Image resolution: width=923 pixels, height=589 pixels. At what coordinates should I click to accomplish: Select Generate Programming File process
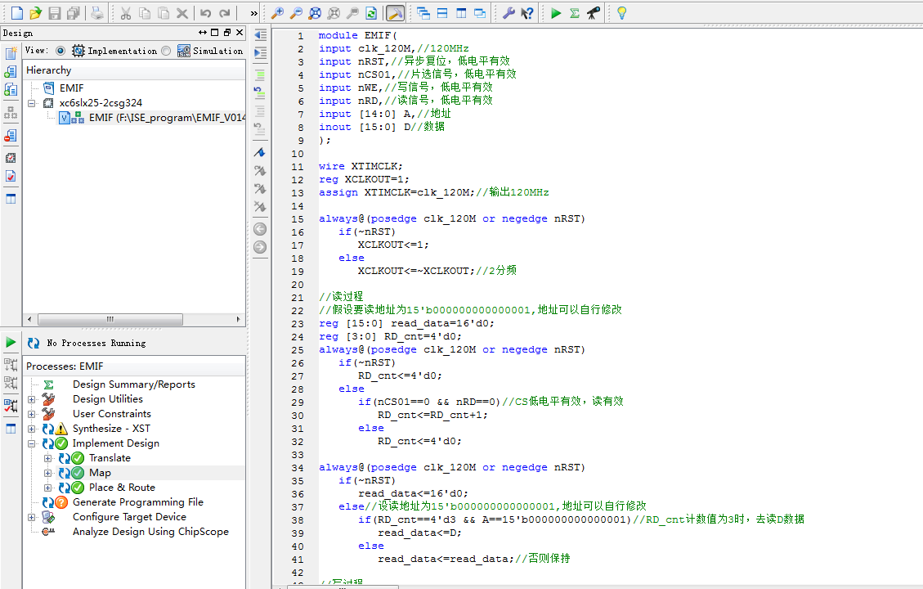(137, 502)
